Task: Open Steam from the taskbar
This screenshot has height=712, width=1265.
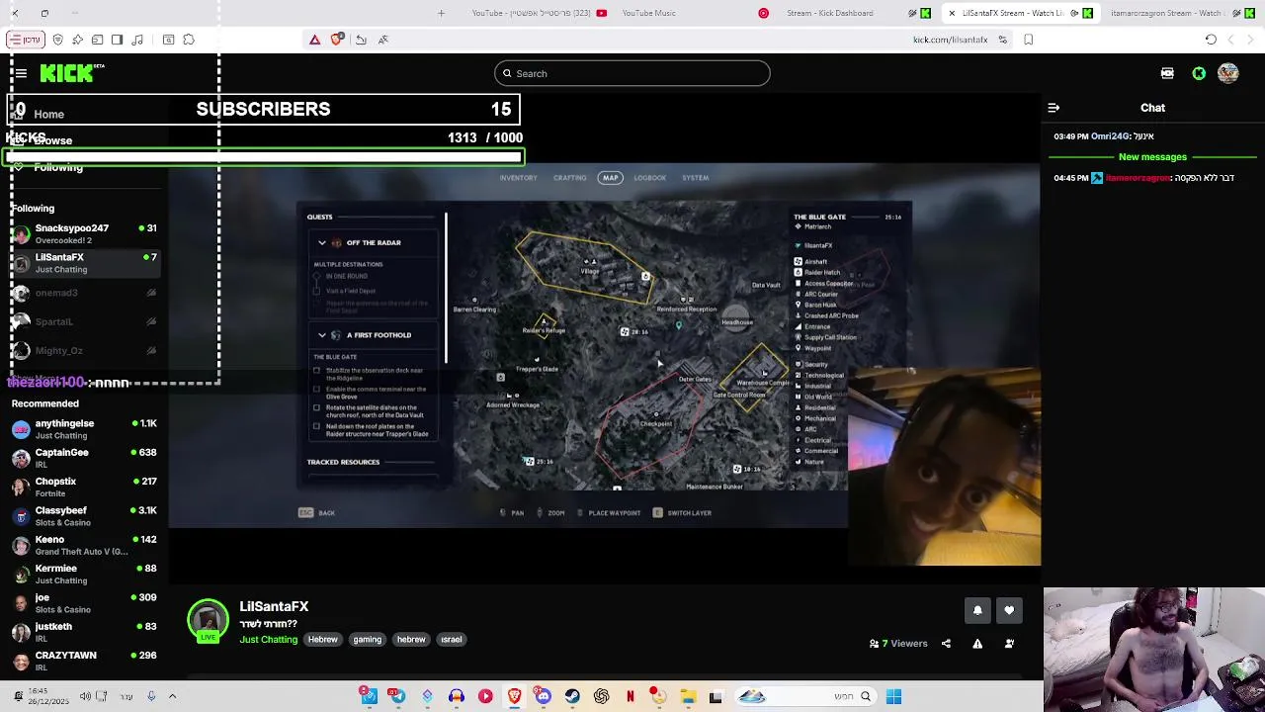Action: click(x=572, y=696)
